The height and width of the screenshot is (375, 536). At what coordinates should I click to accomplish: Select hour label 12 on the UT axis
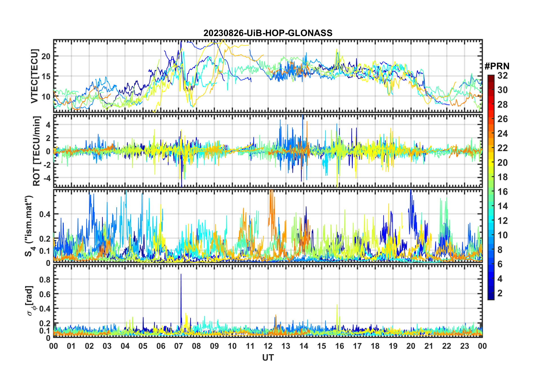click(268, 346)
